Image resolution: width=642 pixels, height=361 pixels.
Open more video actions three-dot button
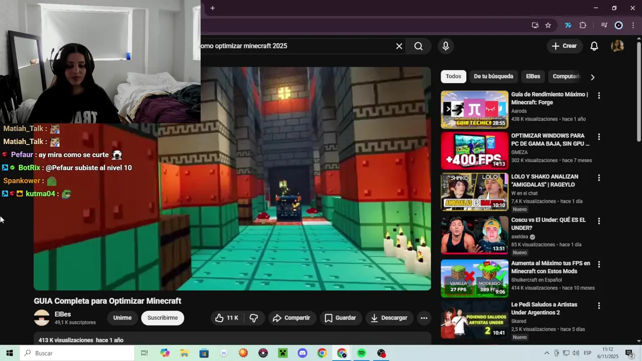coord(424,318)
